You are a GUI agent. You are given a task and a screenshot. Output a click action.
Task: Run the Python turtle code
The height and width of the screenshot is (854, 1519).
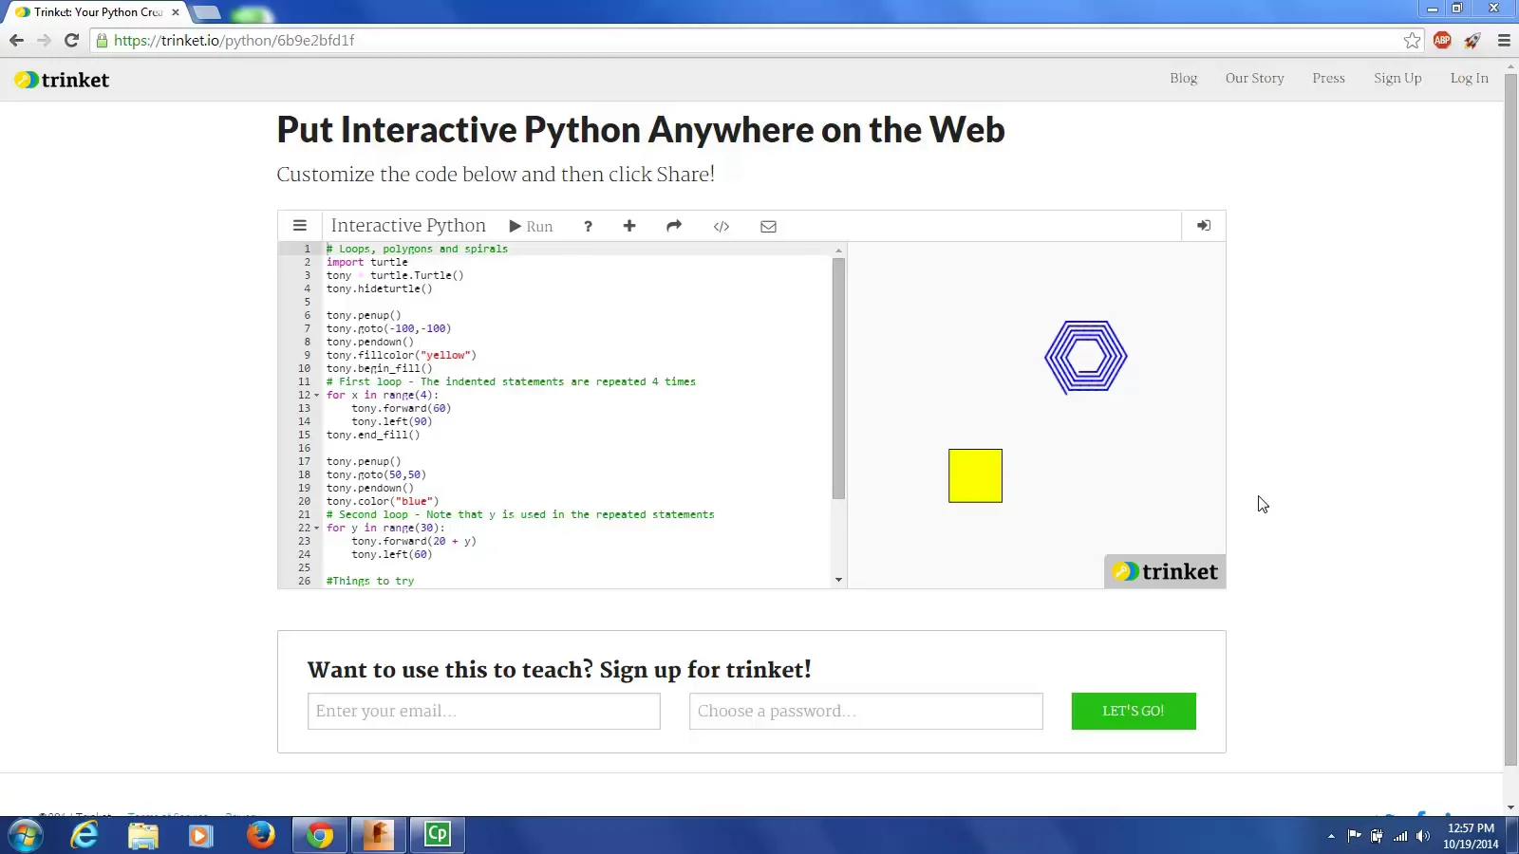point(531,226)
